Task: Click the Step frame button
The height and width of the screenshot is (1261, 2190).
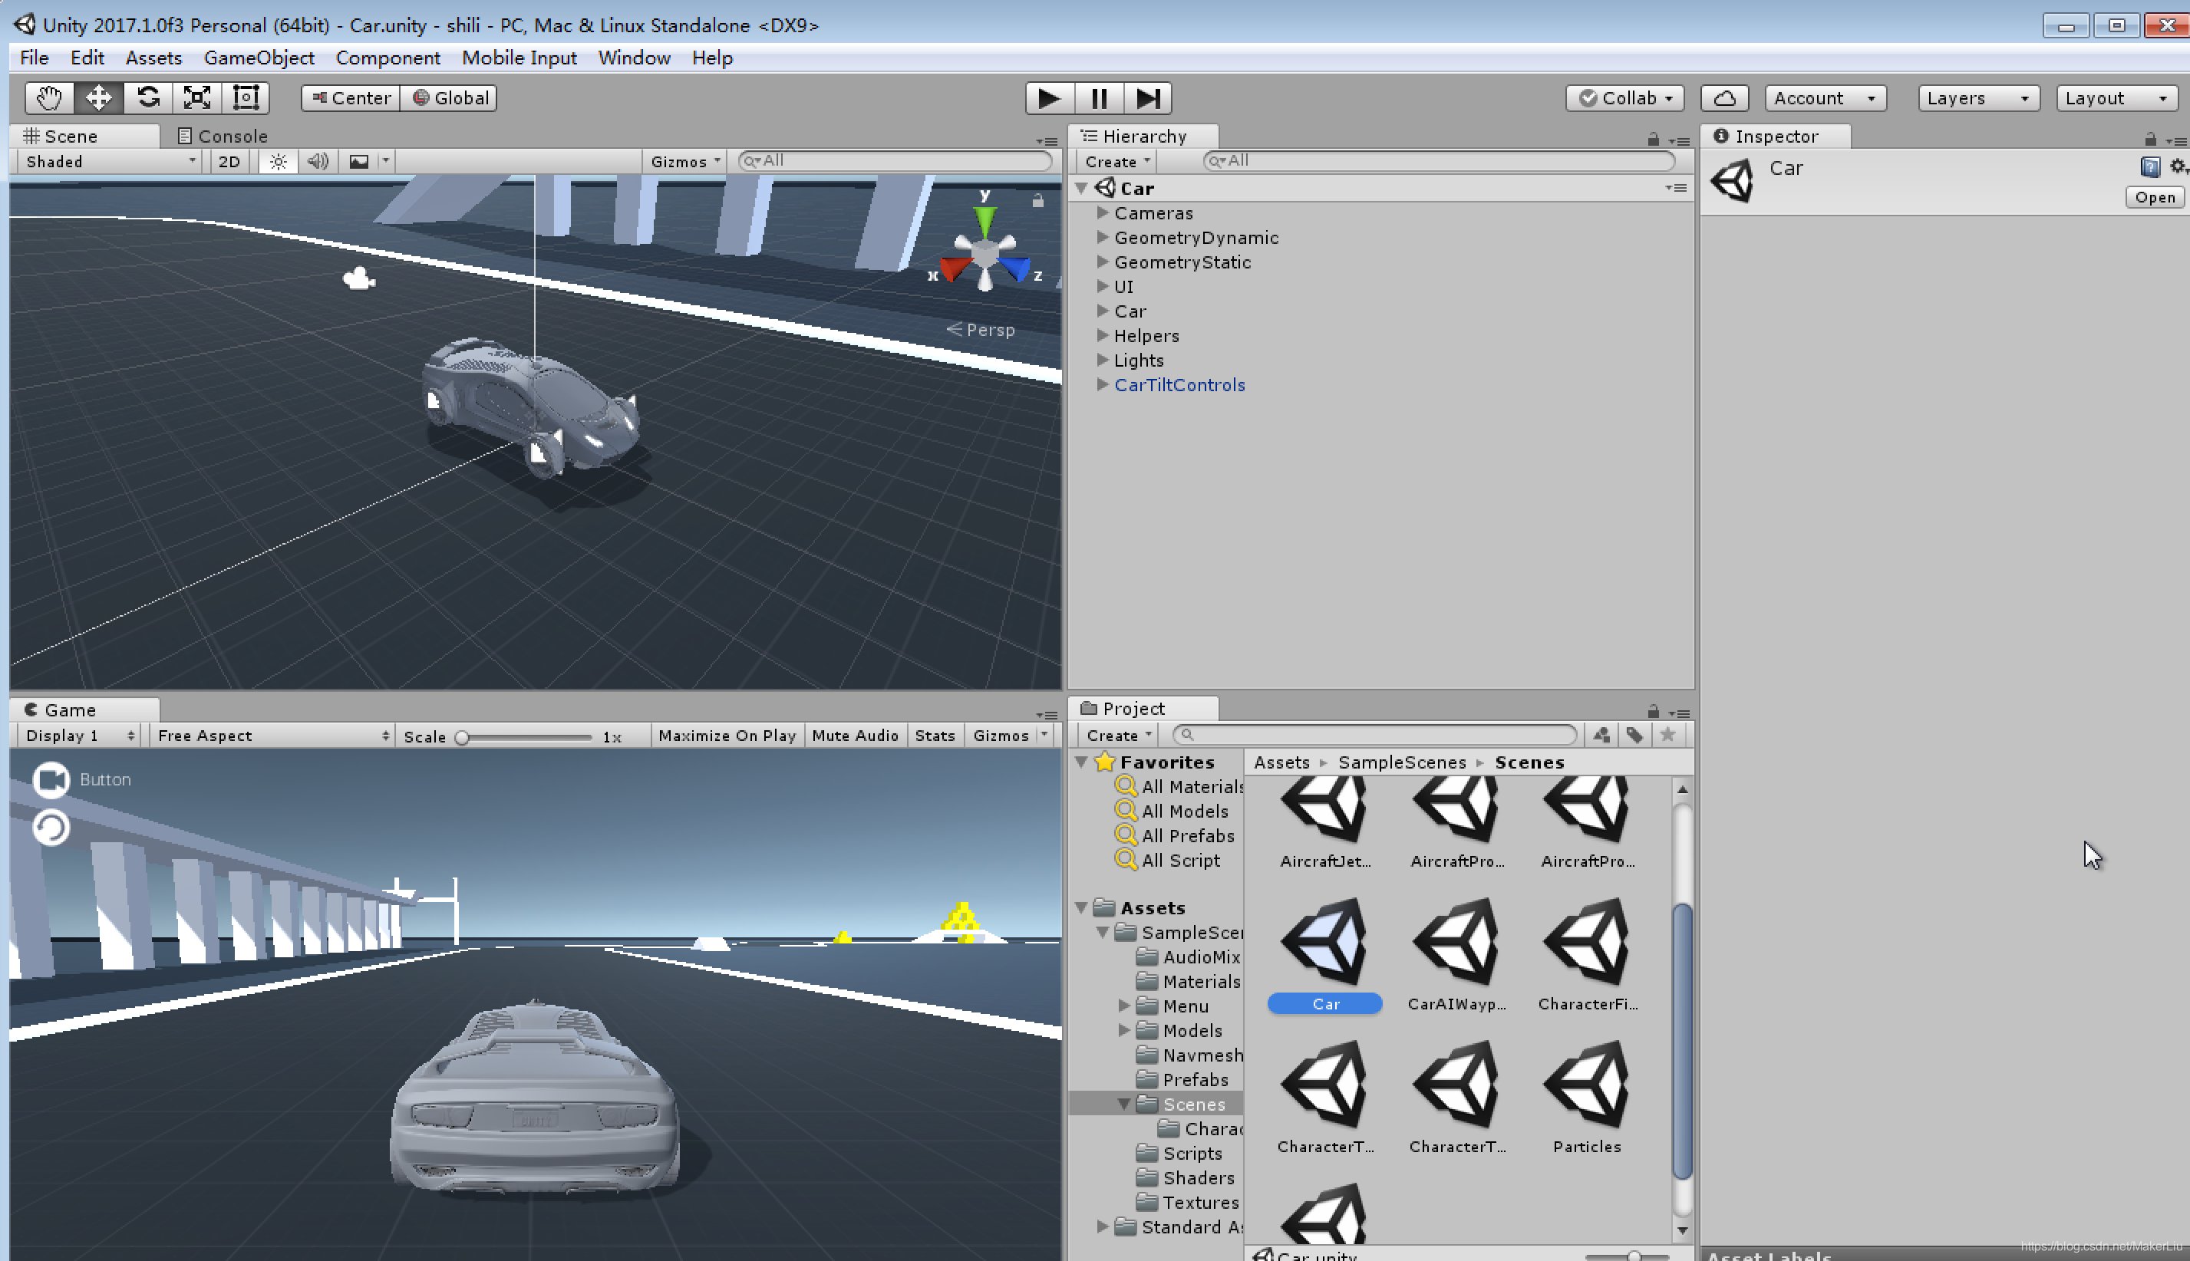Action: click(x=1148, y=98)
